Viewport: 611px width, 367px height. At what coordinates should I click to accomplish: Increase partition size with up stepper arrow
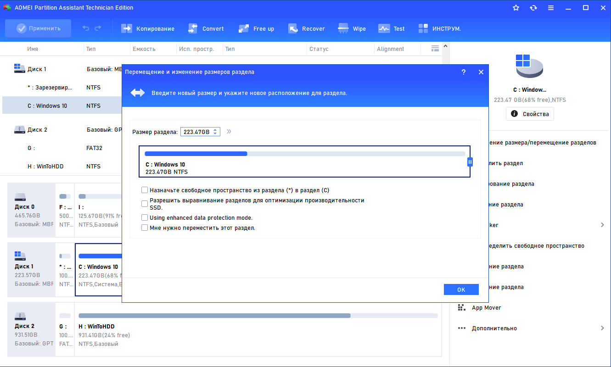215,129
